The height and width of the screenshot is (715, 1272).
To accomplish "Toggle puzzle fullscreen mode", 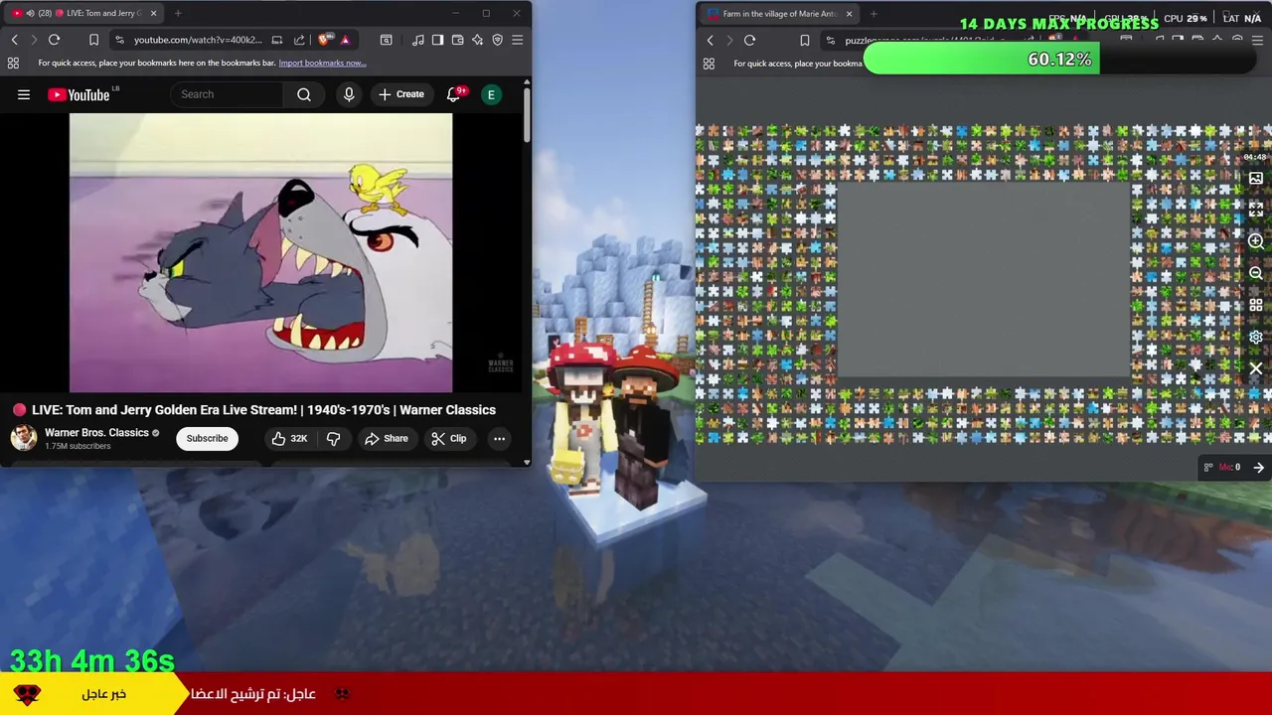I will [1256, 210].
